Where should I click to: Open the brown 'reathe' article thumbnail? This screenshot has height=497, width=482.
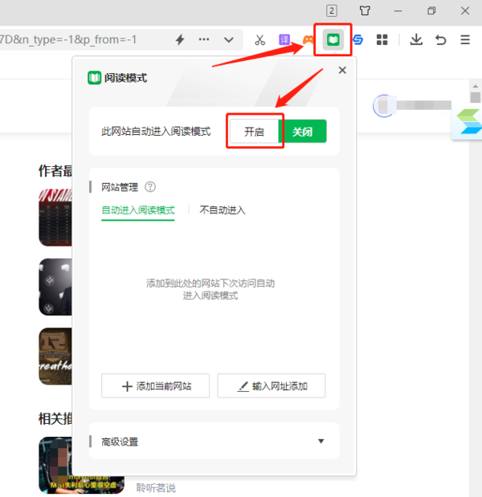pos(55,356)
